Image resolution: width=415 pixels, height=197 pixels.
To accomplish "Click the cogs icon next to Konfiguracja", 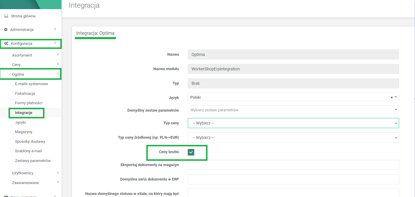I will (6, 44).
